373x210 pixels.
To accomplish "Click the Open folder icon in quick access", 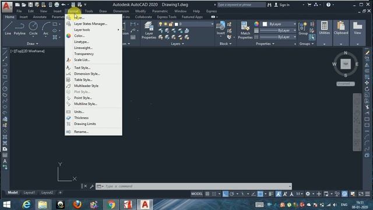I will pos(24,5).
